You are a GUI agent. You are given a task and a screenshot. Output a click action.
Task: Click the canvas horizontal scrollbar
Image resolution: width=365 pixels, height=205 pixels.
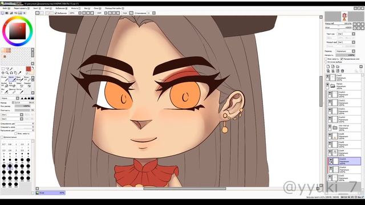[x=184, y=188]
